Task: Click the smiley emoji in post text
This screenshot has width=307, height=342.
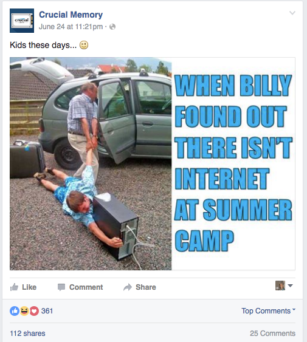Action: tap(84, 45)
